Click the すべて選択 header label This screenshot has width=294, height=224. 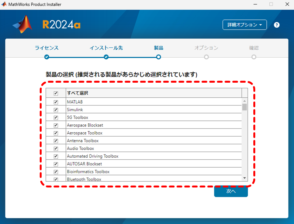(x=78, y=93)
